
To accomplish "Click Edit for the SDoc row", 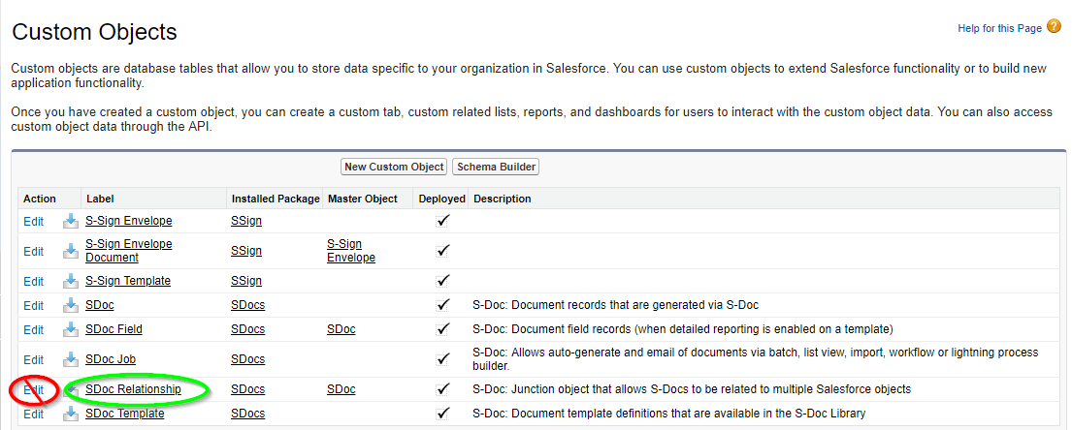I will 34,305.
